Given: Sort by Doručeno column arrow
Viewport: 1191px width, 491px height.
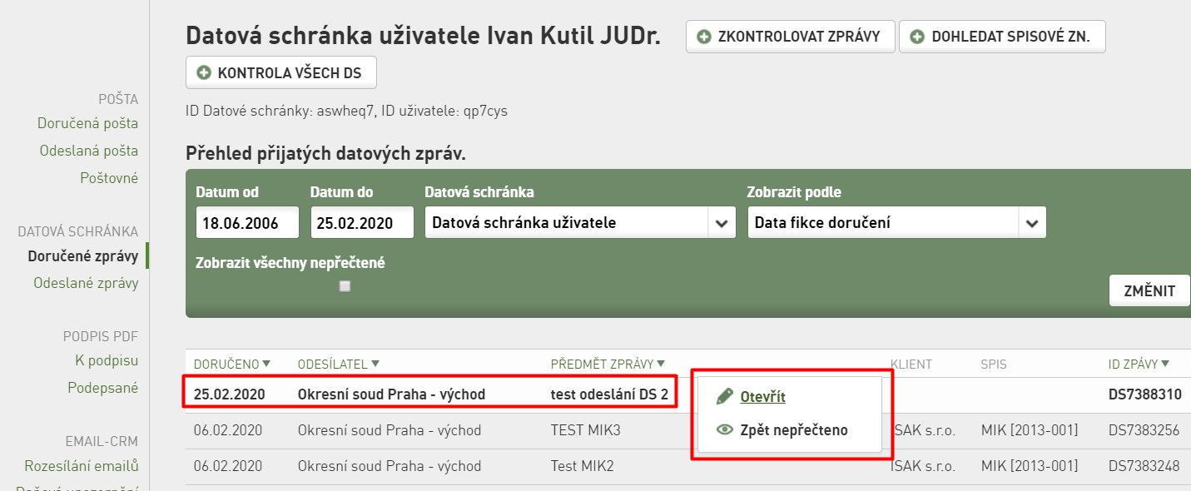Looking at the screenshot, I should point(266,364).
